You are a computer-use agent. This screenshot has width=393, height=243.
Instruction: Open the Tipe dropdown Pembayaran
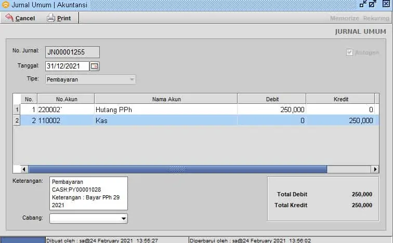coord(90,79)
